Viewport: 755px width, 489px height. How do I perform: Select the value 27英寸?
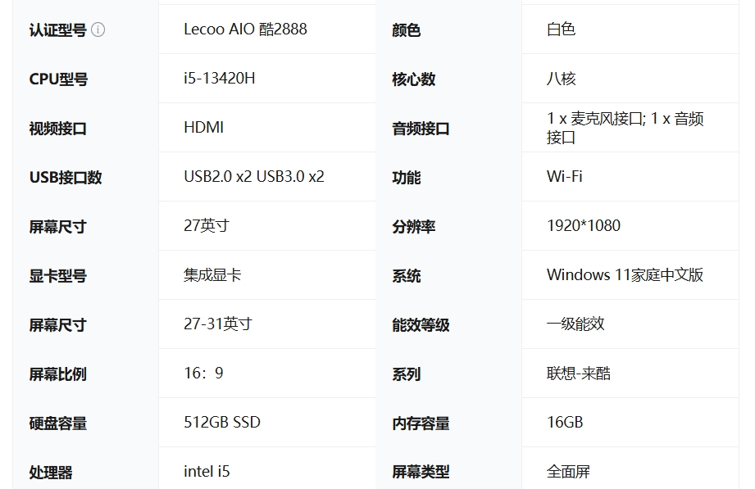207,225
